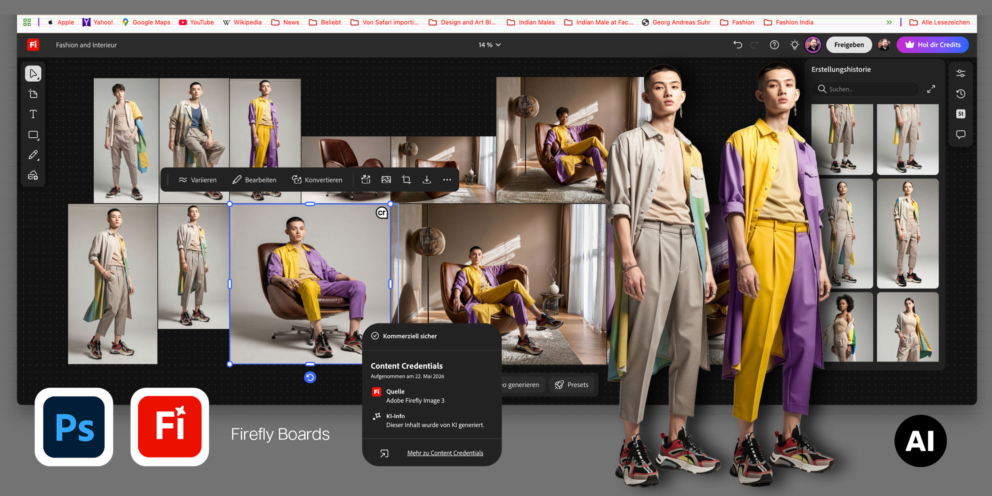
Task: Toggle the lightbulb tips icon
Action: [794, 45]
